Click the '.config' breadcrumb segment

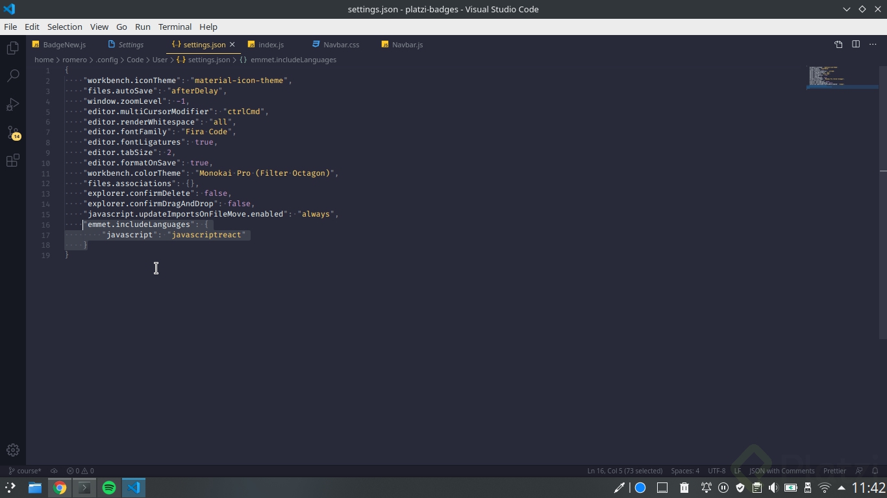[107, 60]
